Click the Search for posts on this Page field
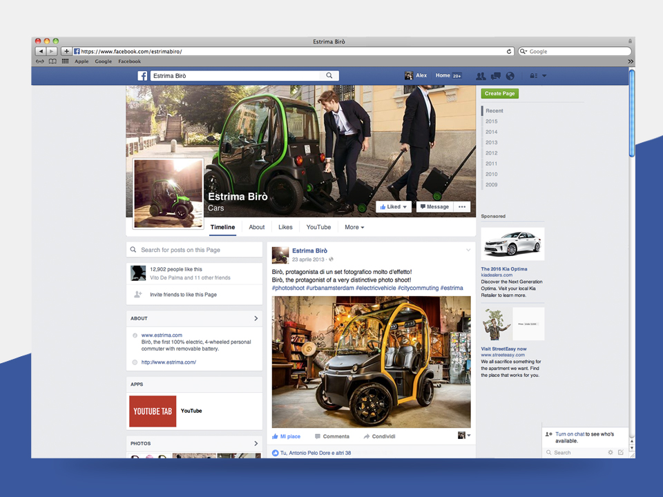The image size is (663, 497). tap(194, 250)
